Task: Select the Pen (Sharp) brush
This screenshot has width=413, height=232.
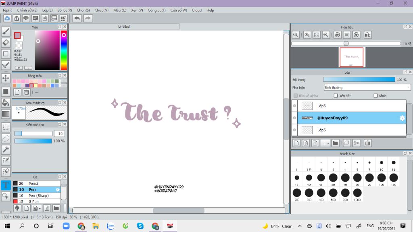Action: tap(37, 195)
